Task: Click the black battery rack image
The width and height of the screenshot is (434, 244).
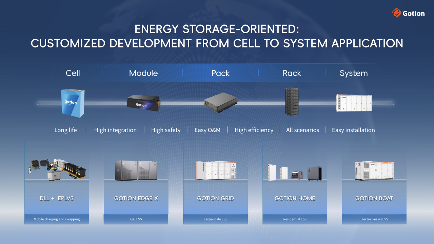Action: 292,101
